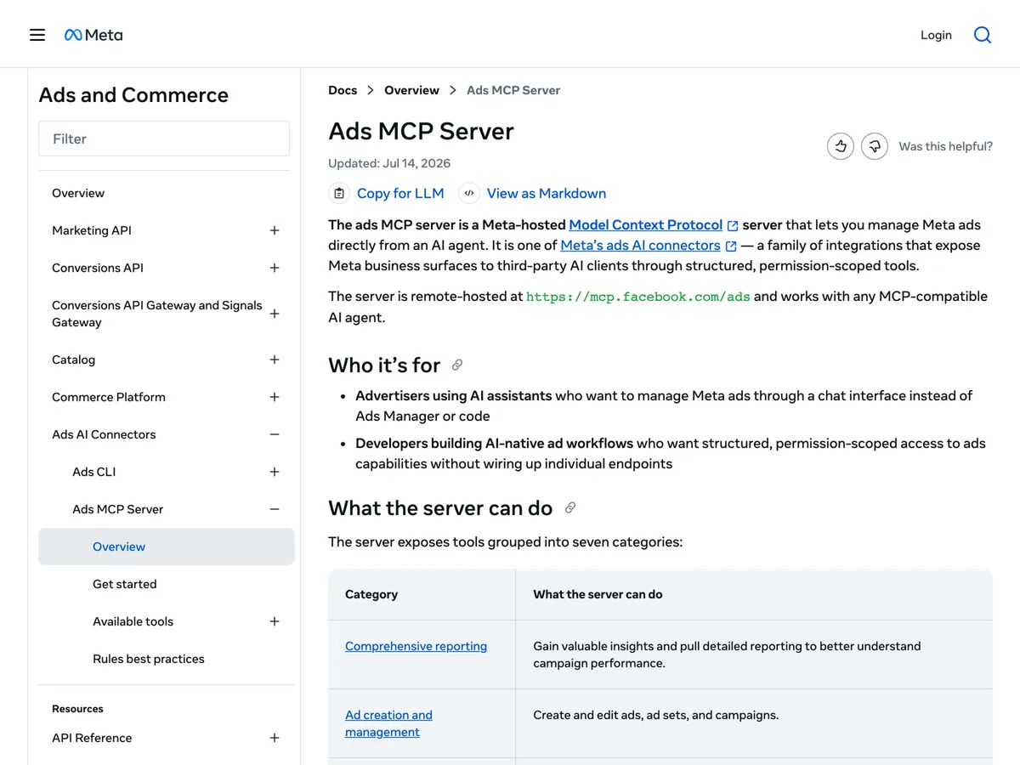Open the hamburger navigation menu

click(x=37, y=35)
